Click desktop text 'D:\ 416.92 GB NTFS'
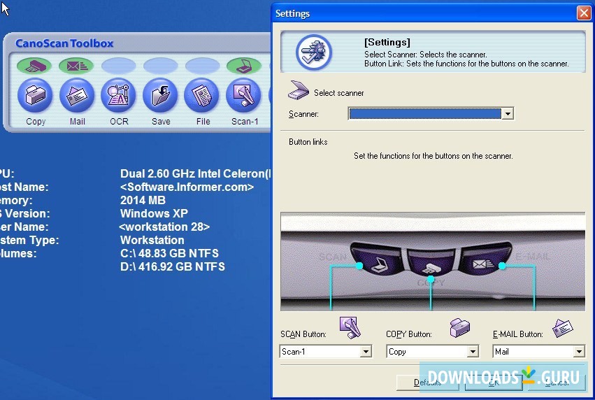Image resolution: width=595 pixels, height=400 pixels. coord(173,266)
